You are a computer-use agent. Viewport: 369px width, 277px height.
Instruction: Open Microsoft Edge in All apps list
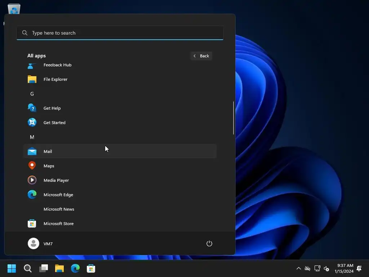click(x=120, y=195)
